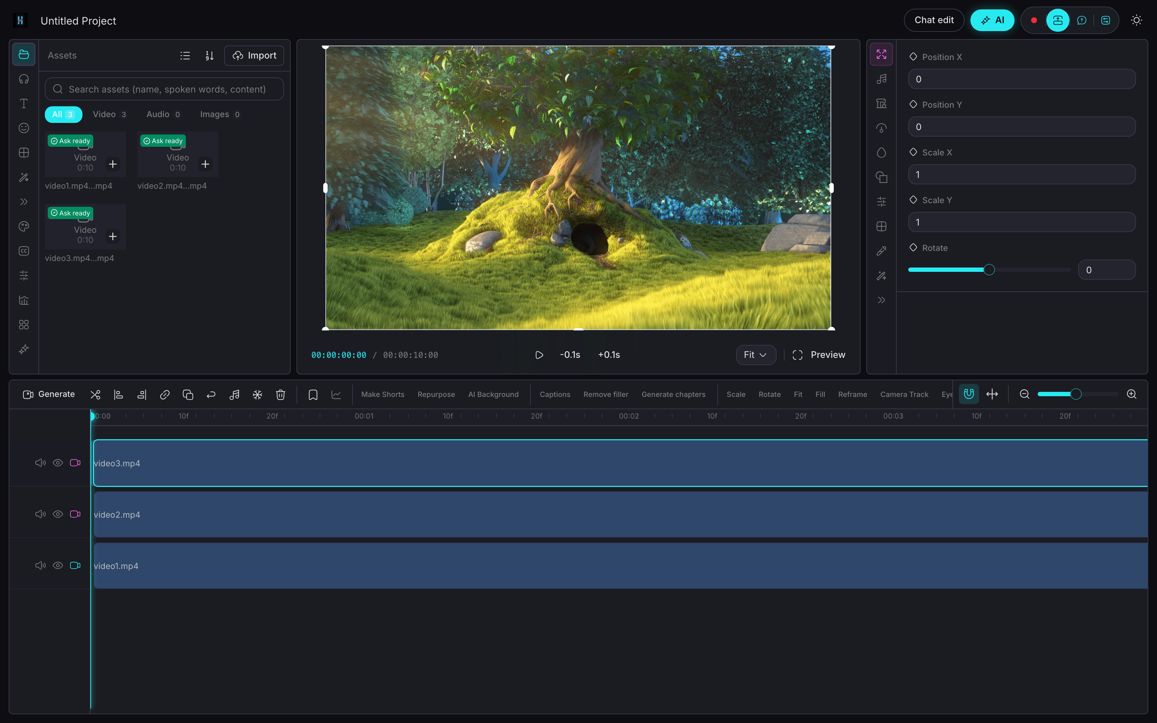This screenshot has width=1157, height=723.
Task: Open the eyedropper icon in properties sidebar
Action: [881, 251]
